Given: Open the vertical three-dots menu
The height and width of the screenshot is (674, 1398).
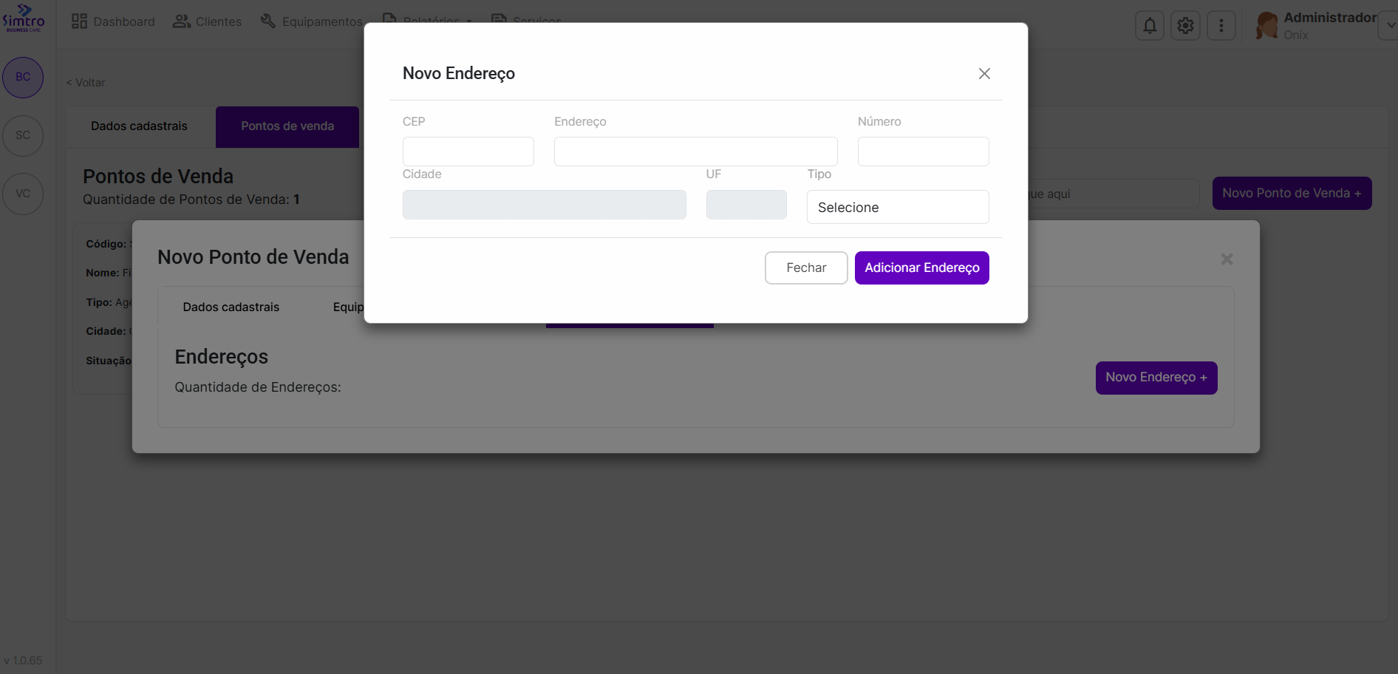Looking at the screenshot, I should point(1221,26).
